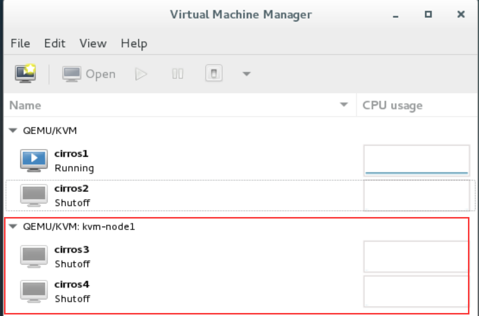This screenshot has height=316, width=479.
Task: Collapse the local QEMU/KVM connection
Action: 13,131
